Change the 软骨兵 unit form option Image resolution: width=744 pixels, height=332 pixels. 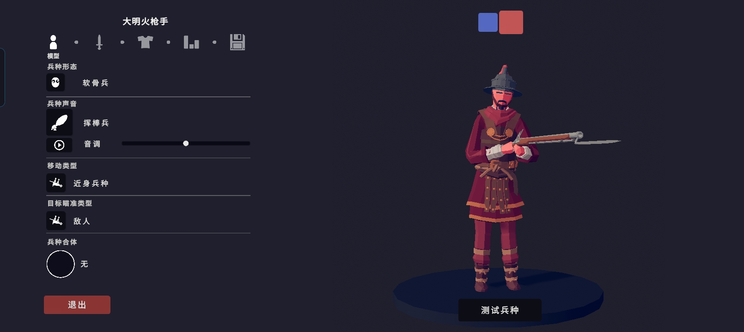click(x=96, y=83)
